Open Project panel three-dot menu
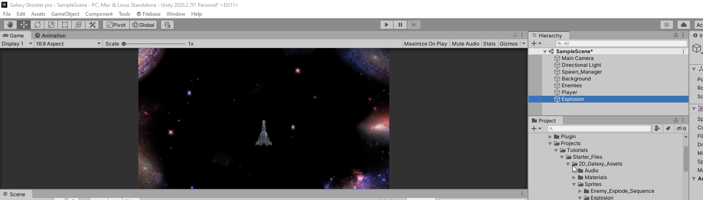 pyautogui.click(x=683, y=120)
